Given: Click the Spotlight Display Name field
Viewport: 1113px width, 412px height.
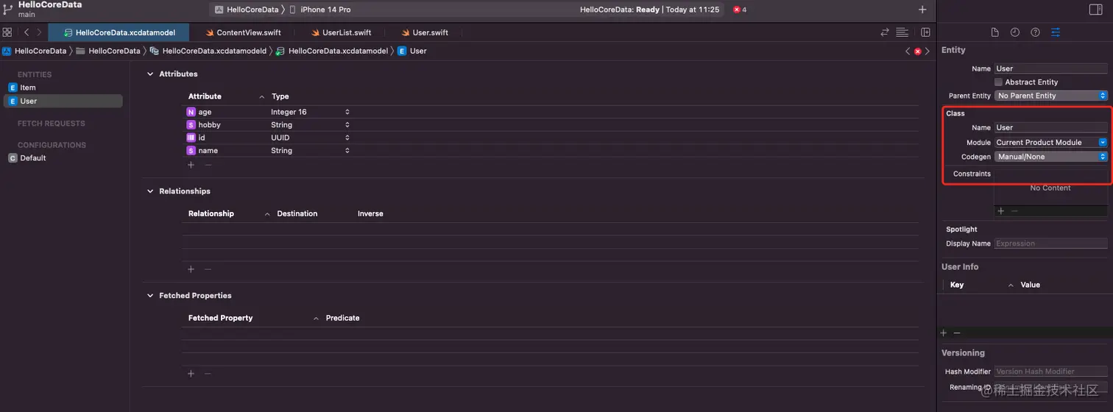Looking at the screenshot, I should tap(1050, 244).
